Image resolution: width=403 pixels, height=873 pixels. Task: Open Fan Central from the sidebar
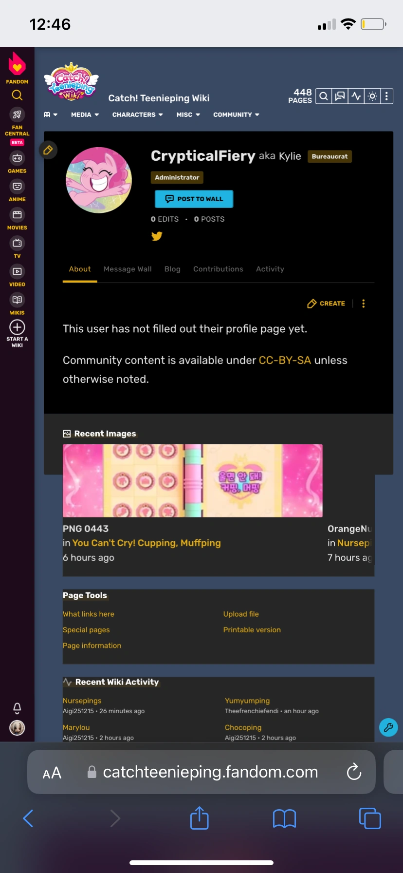(x=17, y=122)
